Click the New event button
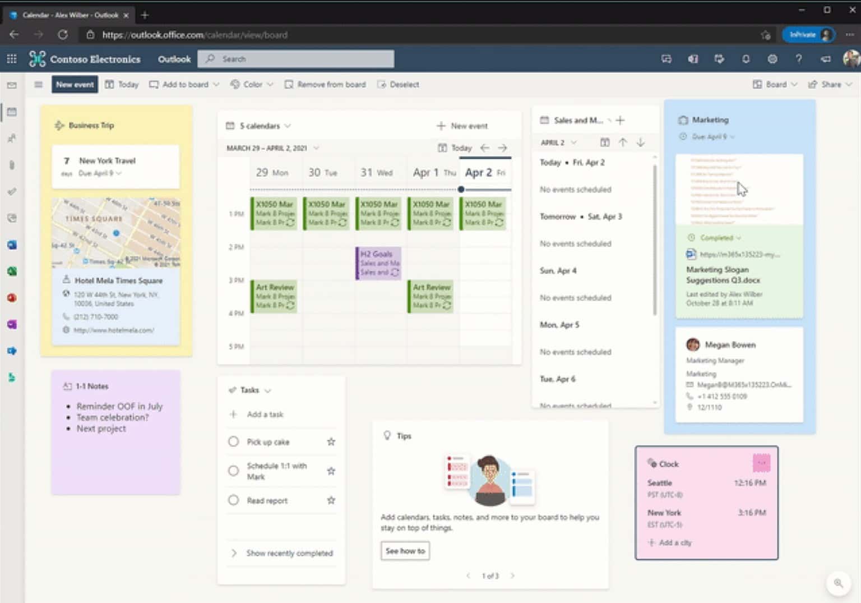 pyautogui.click(x=74, y=84)
